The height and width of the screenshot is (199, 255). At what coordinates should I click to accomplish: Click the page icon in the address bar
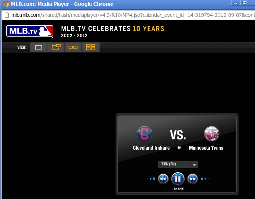7,15
